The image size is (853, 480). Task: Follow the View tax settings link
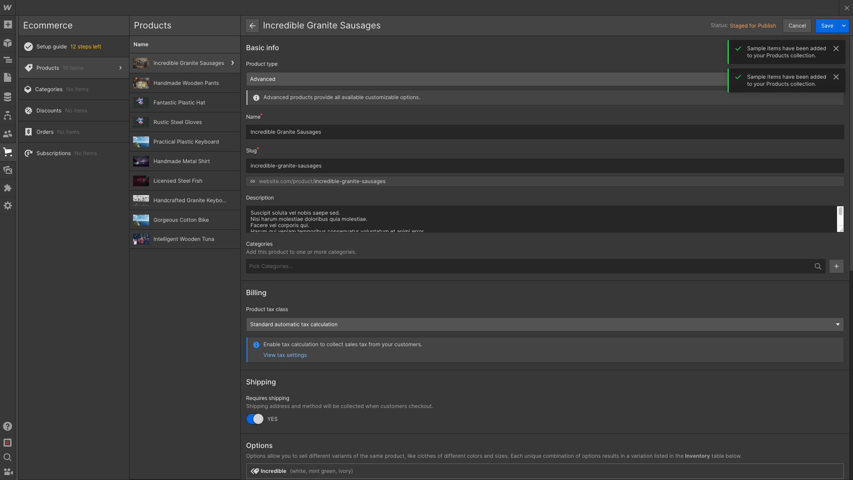[x=285, y=355]
